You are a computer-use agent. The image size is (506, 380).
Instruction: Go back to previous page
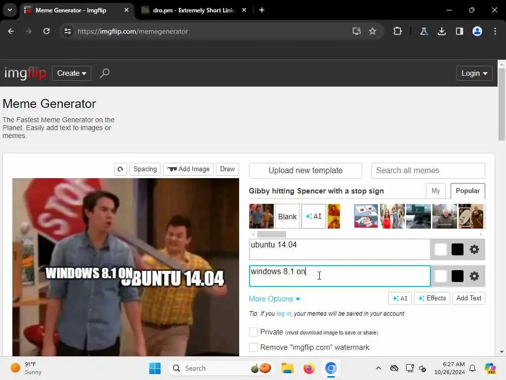tap(11, 31)
